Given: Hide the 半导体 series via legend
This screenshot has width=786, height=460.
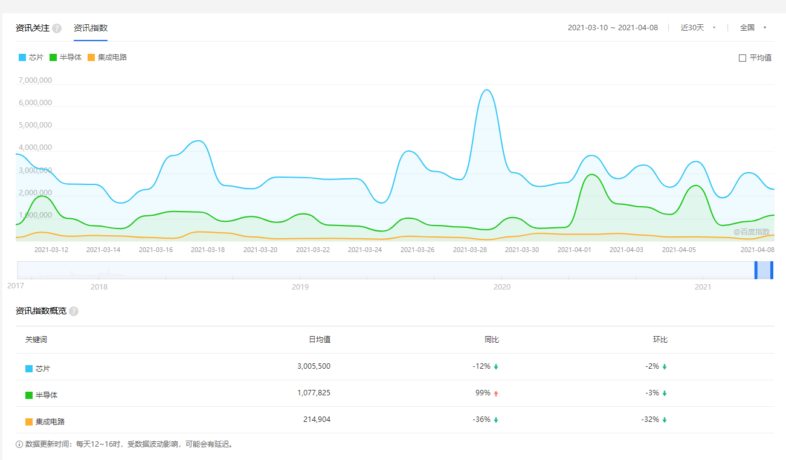Looking at the screenshot, I should (x=65, y=57).
